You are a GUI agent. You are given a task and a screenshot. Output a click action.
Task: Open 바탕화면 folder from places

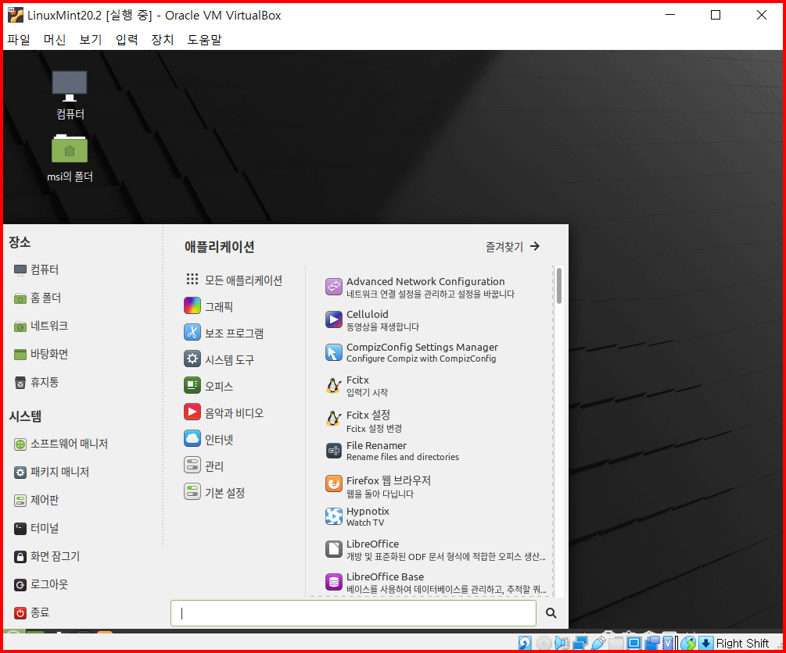[x=41, y=354]
